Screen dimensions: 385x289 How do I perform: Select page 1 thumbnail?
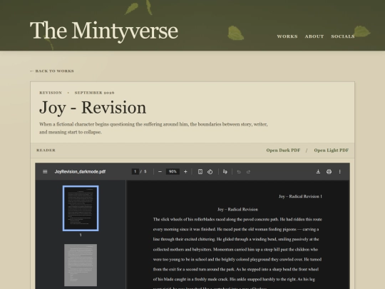pyautogui.click(x=81, y=208)
